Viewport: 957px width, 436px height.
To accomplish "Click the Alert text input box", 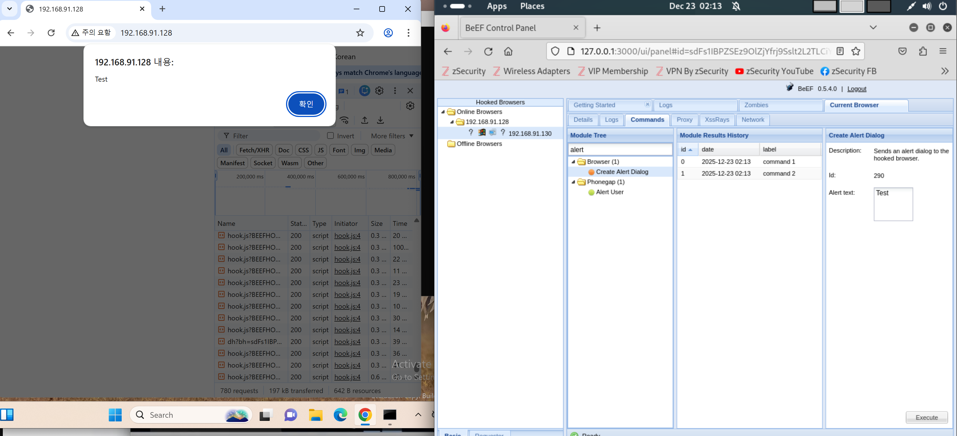I will pyautogui.click(x=893, y=205).
